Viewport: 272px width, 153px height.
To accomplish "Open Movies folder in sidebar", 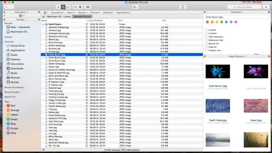I will point(13,82).
